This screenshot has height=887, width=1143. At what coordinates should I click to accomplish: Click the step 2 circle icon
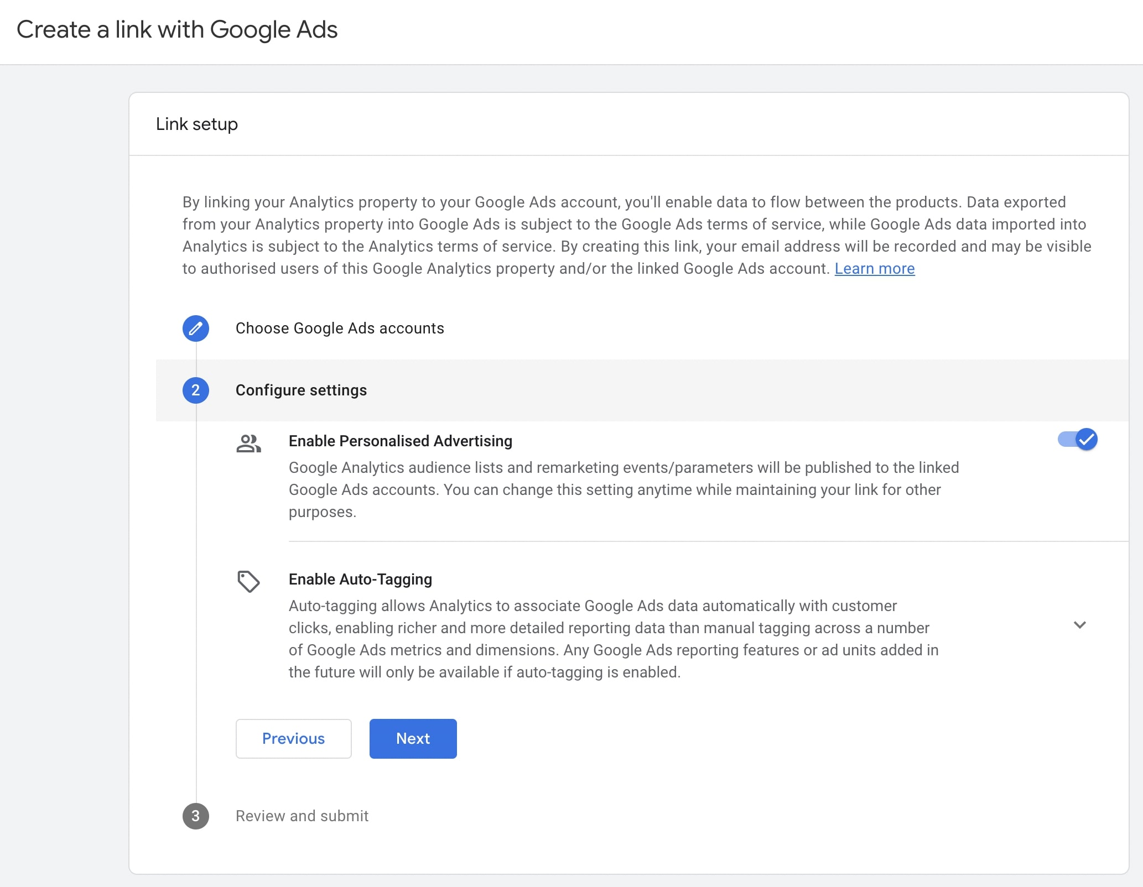tap(196, 390)
